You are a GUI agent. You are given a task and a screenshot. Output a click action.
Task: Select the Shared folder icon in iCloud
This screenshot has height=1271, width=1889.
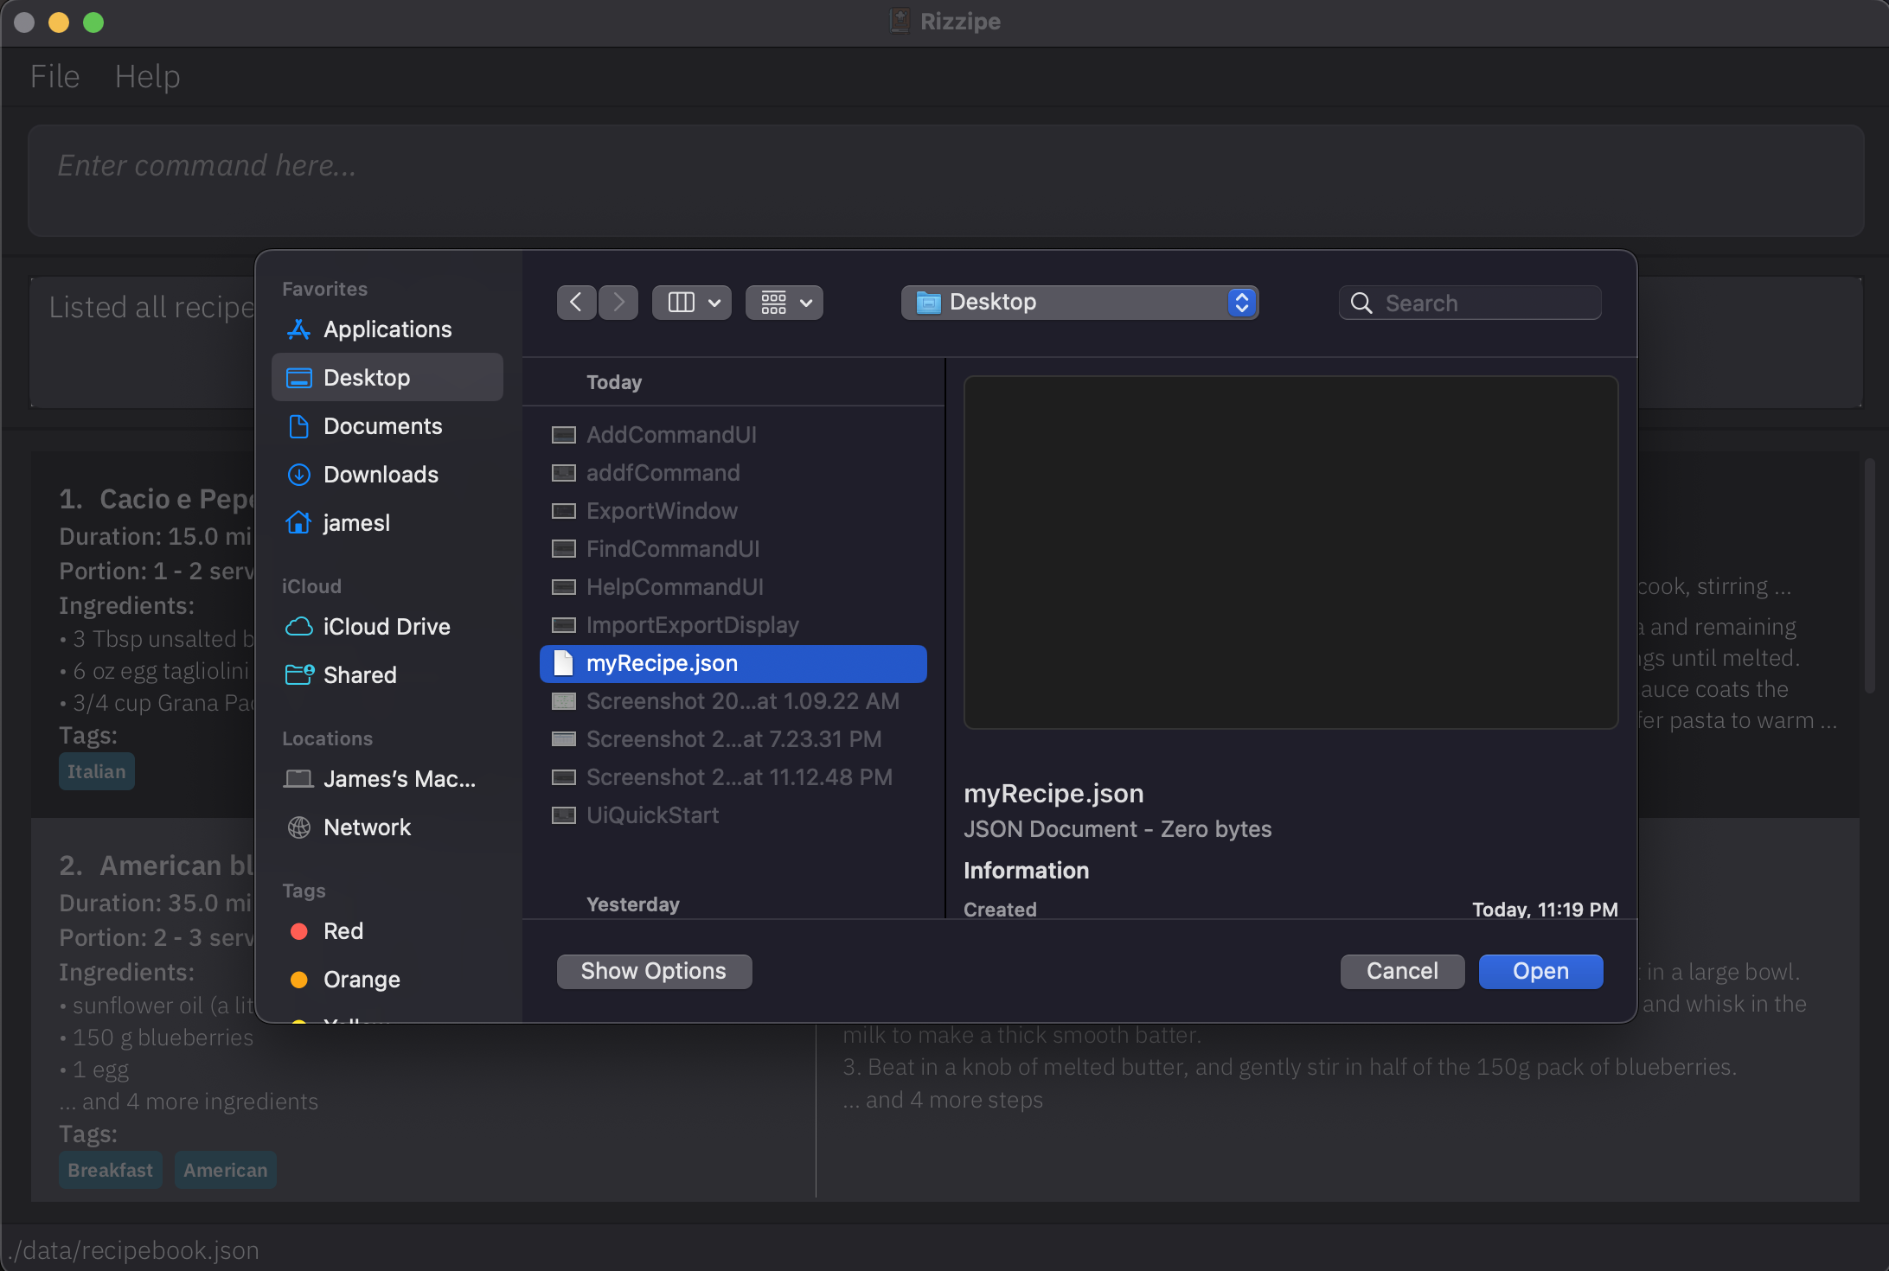click(297, 674)
